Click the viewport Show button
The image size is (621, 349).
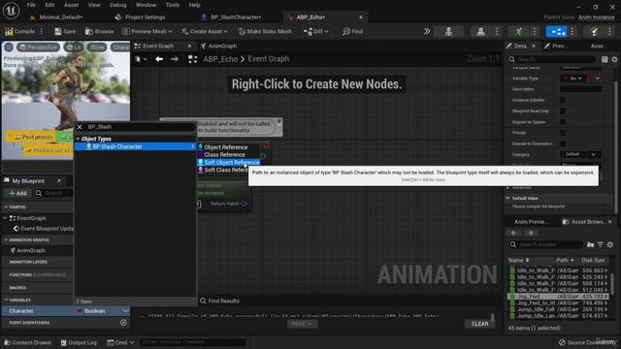pos(97,48)
